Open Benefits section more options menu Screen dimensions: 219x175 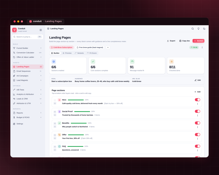197,127
